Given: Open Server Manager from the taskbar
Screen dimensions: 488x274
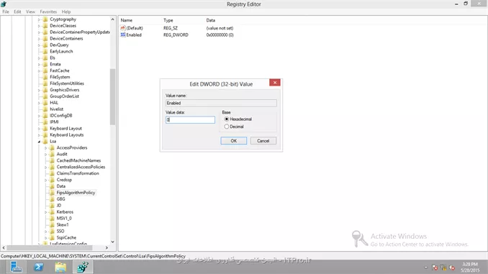Looking at the screenshot, I should [x=16, y=267].
